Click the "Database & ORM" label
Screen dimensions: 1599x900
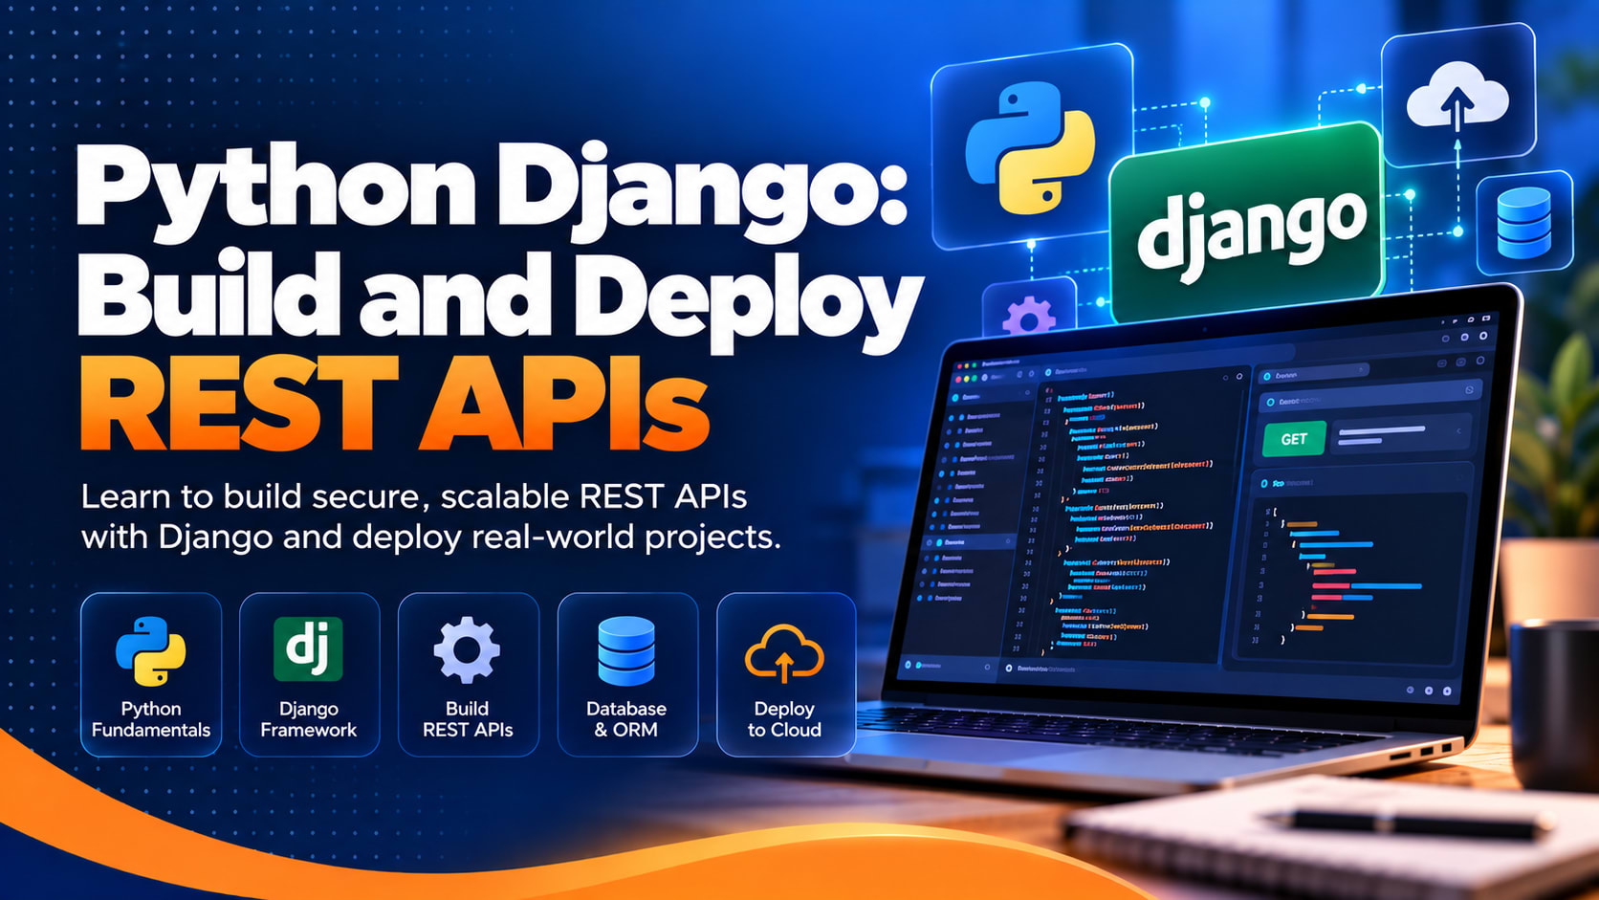(626, 719)
